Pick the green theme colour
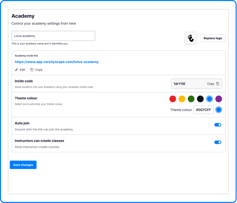The height and width of the screenshot is (203, 237). [191, 99]
